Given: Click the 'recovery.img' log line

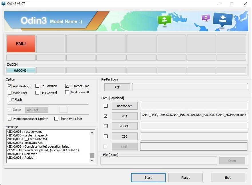Looking at the screenshot, I should (x=25, y=132).
